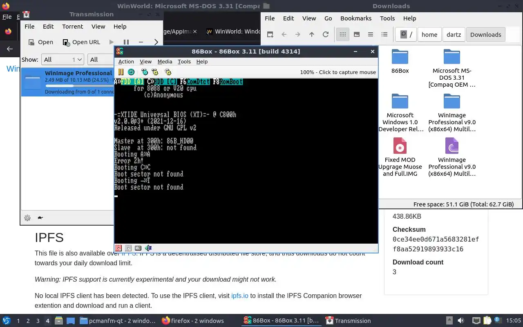Switch file manager to thumbnail view
The height and width of the screenshot is (327, 523).
pos(357,34)
